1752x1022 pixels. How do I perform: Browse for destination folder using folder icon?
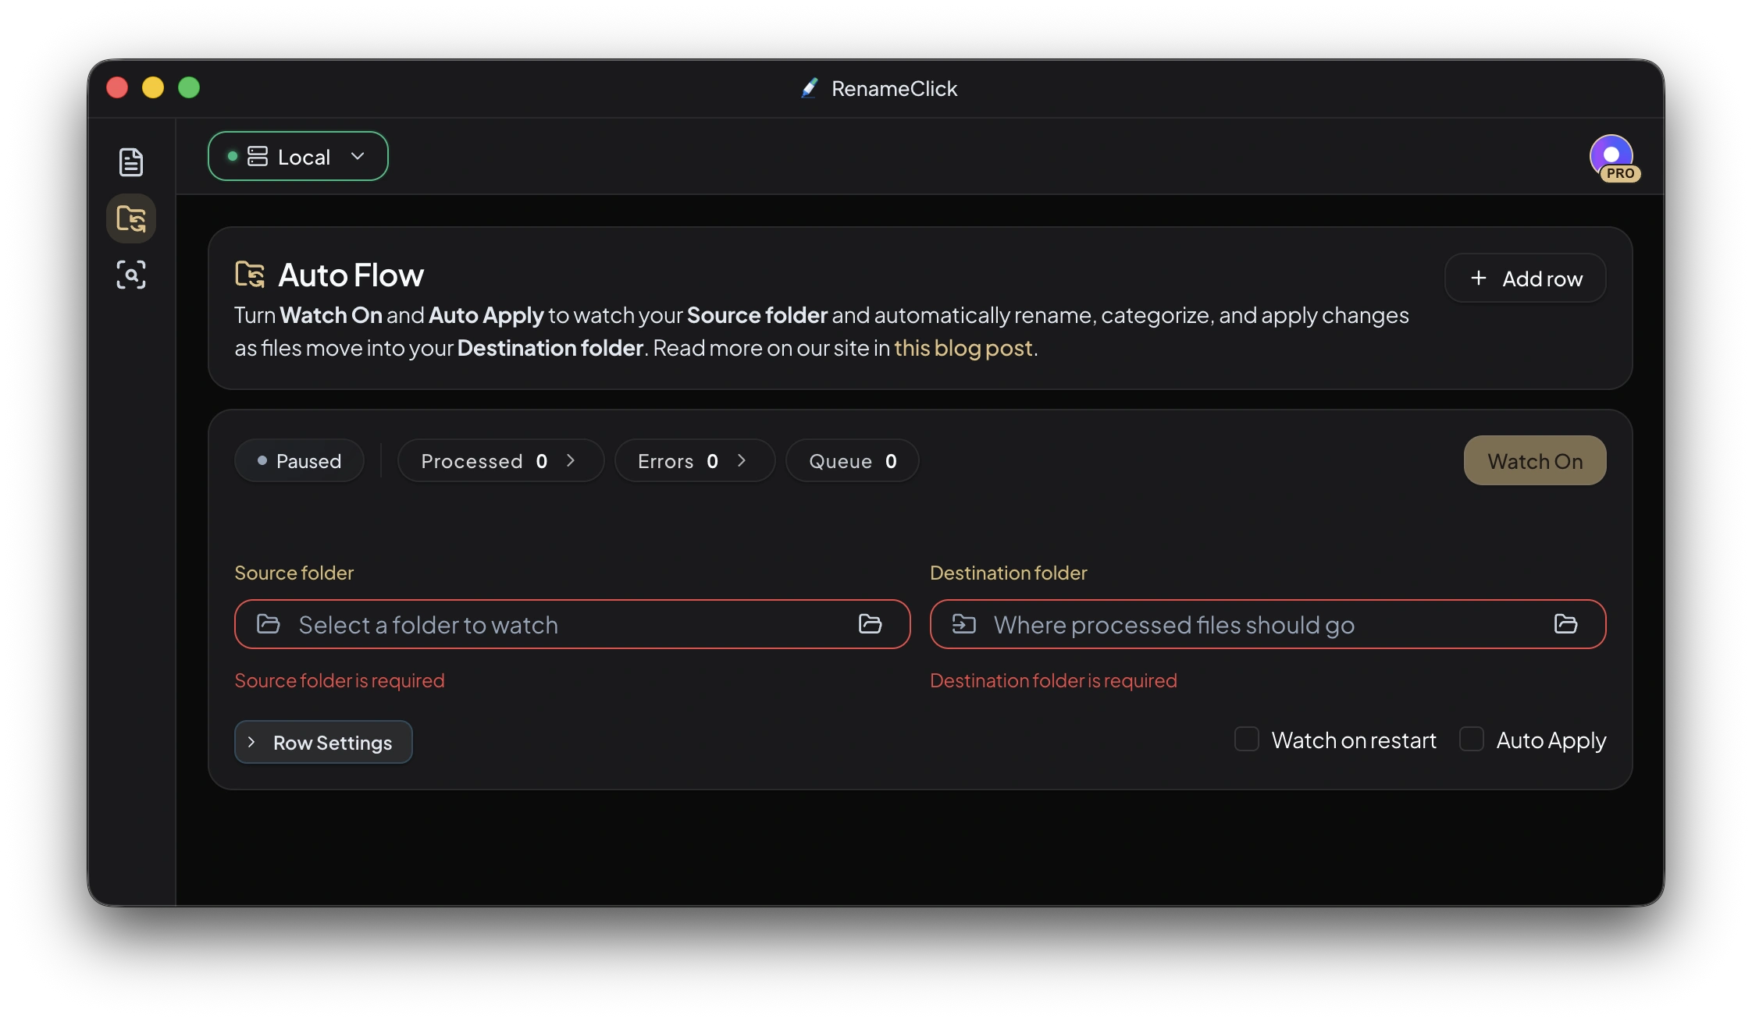pos(1565,624)
